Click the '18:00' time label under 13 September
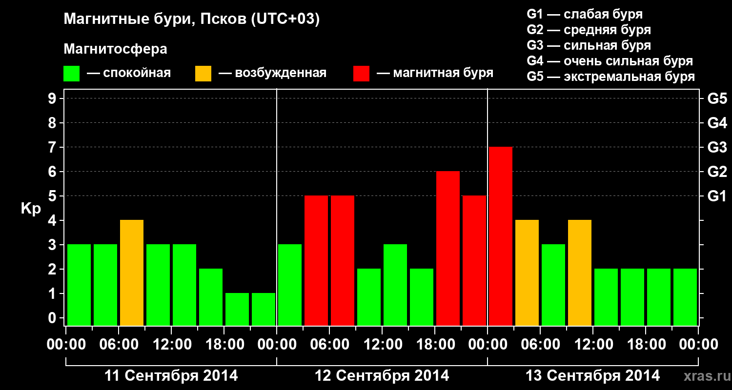 coord(646,345)
